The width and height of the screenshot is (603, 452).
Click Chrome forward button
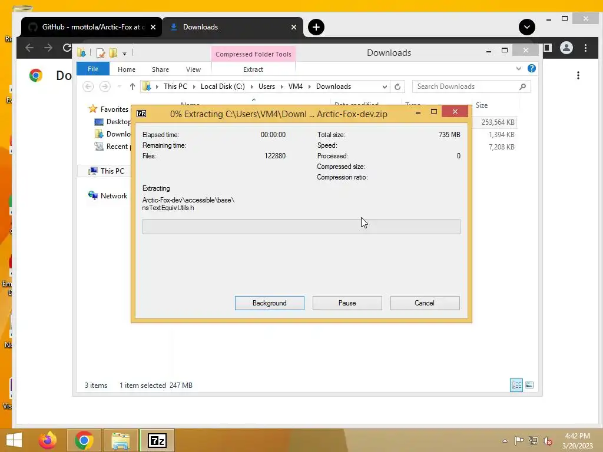point(48,48)
